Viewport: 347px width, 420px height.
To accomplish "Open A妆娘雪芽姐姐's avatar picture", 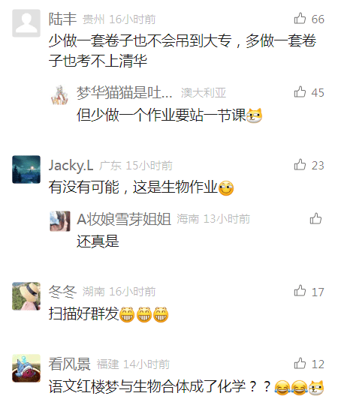I will pos(60,221).
